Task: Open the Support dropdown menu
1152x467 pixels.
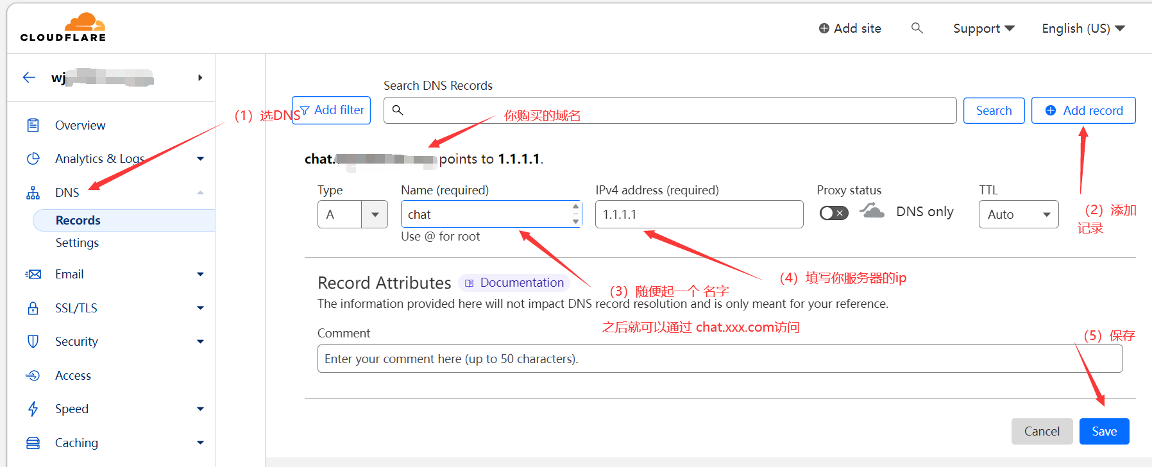Action: pos(983,28)
